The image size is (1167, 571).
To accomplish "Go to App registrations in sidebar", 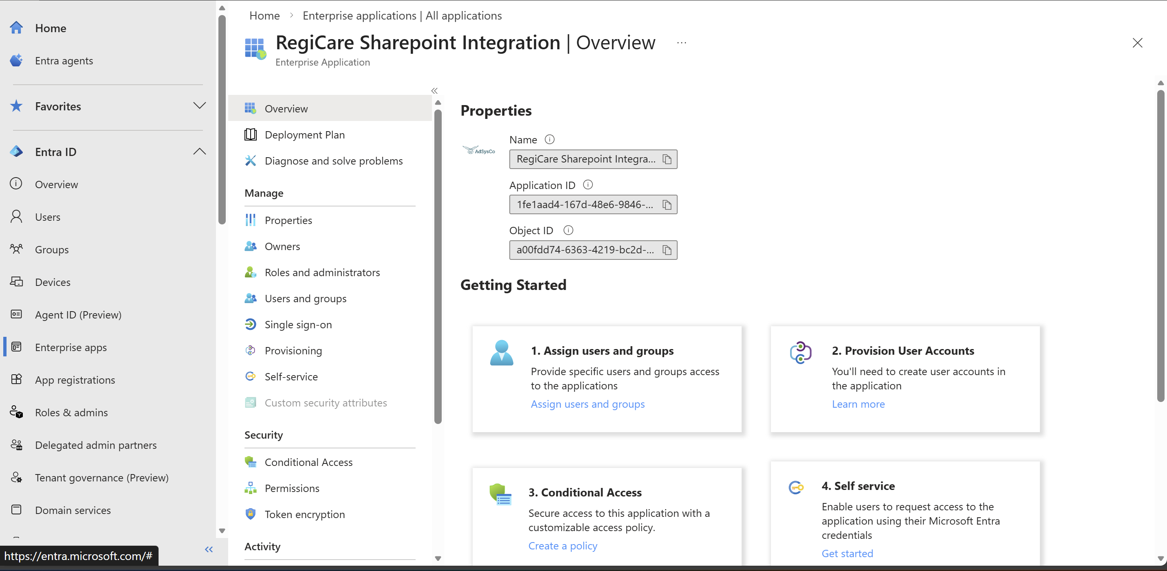I will tap(75, 380).
